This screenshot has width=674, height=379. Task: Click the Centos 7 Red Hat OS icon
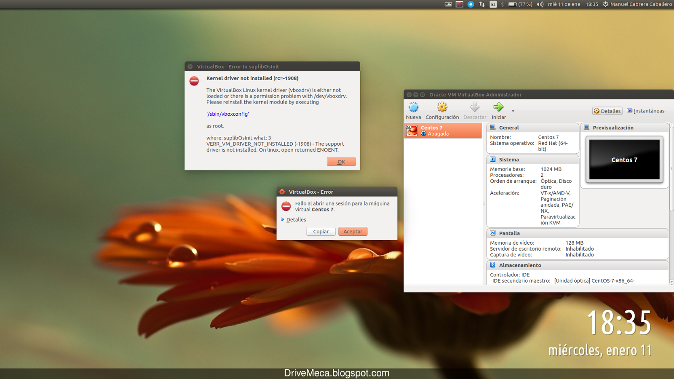412,131
